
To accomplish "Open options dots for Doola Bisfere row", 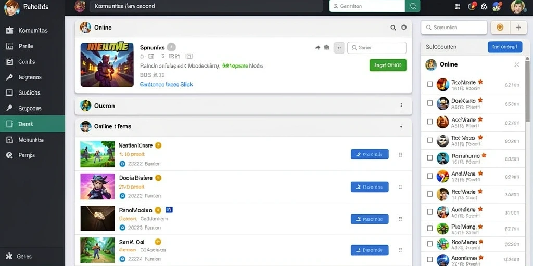I will click(x=400, y=187).
